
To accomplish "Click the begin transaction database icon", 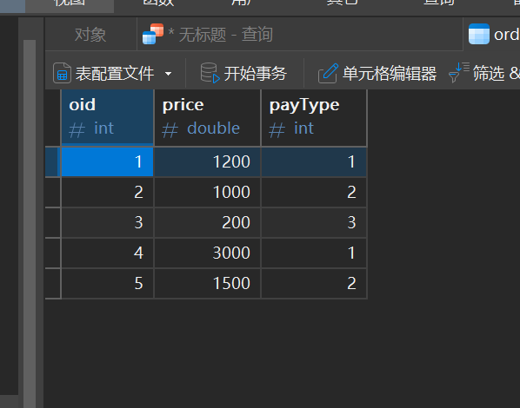I will tap(210, 73).
